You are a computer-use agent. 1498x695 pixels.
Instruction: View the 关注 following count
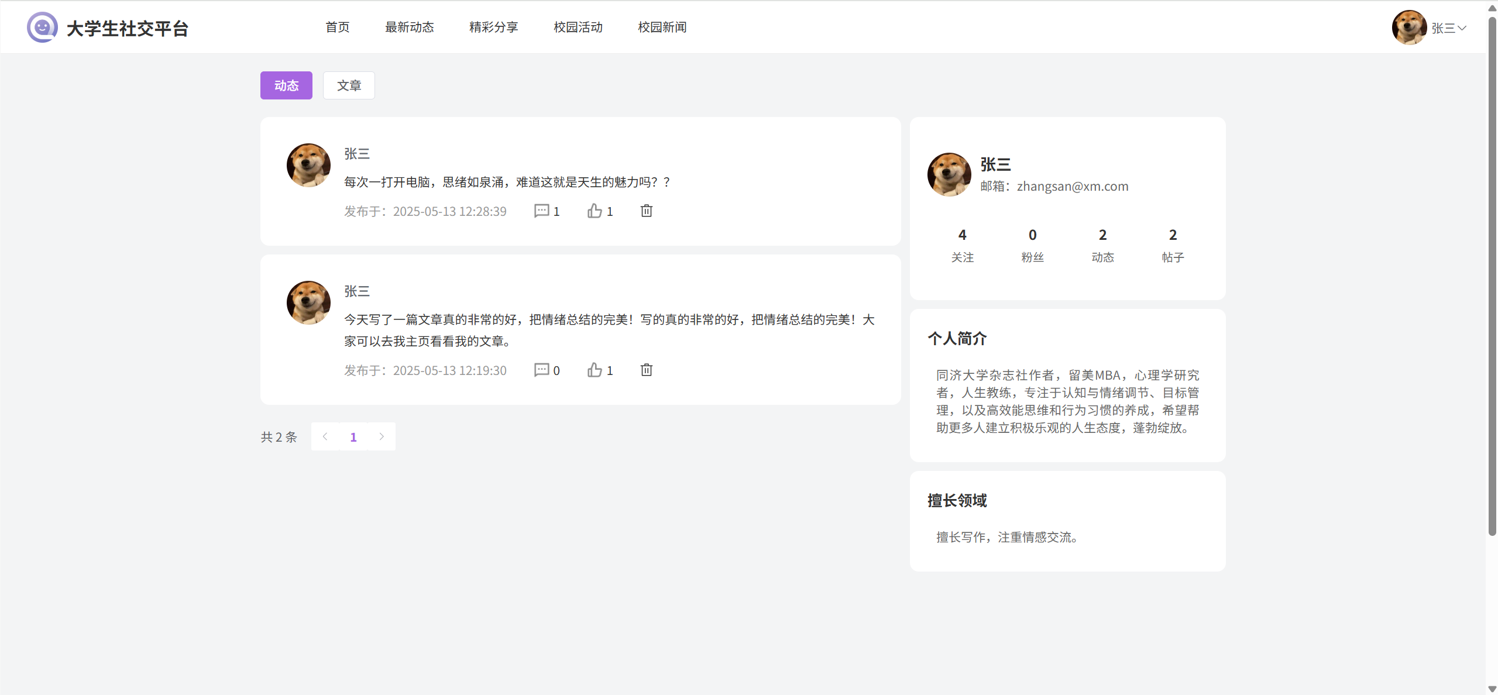pos(962,245)
